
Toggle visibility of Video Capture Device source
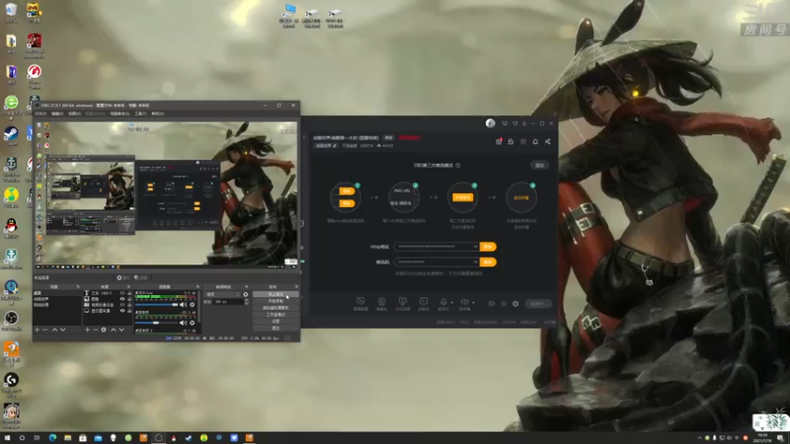122,305
